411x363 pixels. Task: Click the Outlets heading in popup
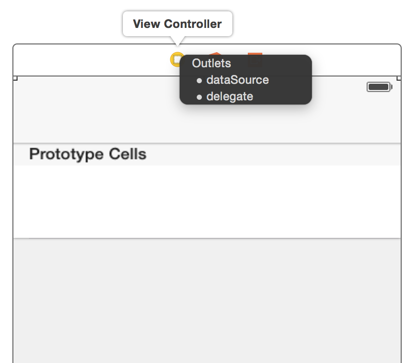[211, 63]
